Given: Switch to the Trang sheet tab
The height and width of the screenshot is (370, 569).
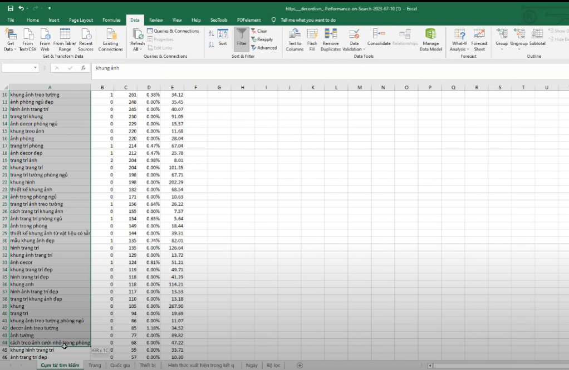Looking at the screenshot, I should (95, 366).
